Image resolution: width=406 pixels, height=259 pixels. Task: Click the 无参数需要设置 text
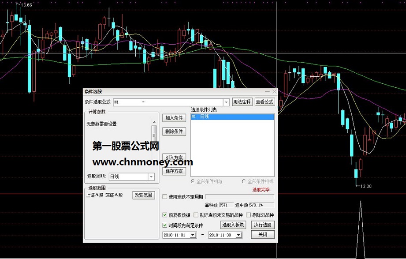coord(101,124)
